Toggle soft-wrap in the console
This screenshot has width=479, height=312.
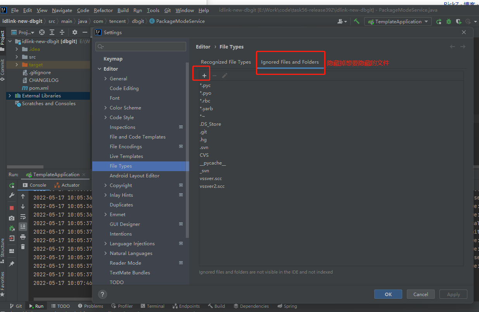point(23,217)
